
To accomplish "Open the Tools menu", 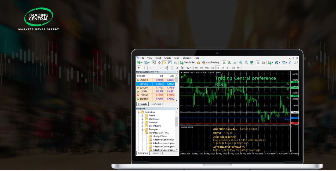I will pos(177,58).
